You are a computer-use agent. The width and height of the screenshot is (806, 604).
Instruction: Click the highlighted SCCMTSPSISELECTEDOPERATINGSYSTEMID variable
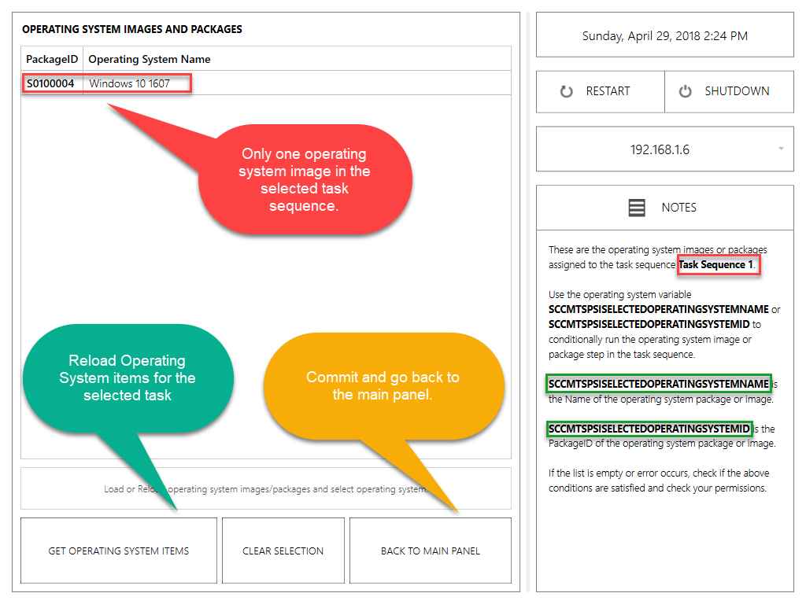point(649,429)
